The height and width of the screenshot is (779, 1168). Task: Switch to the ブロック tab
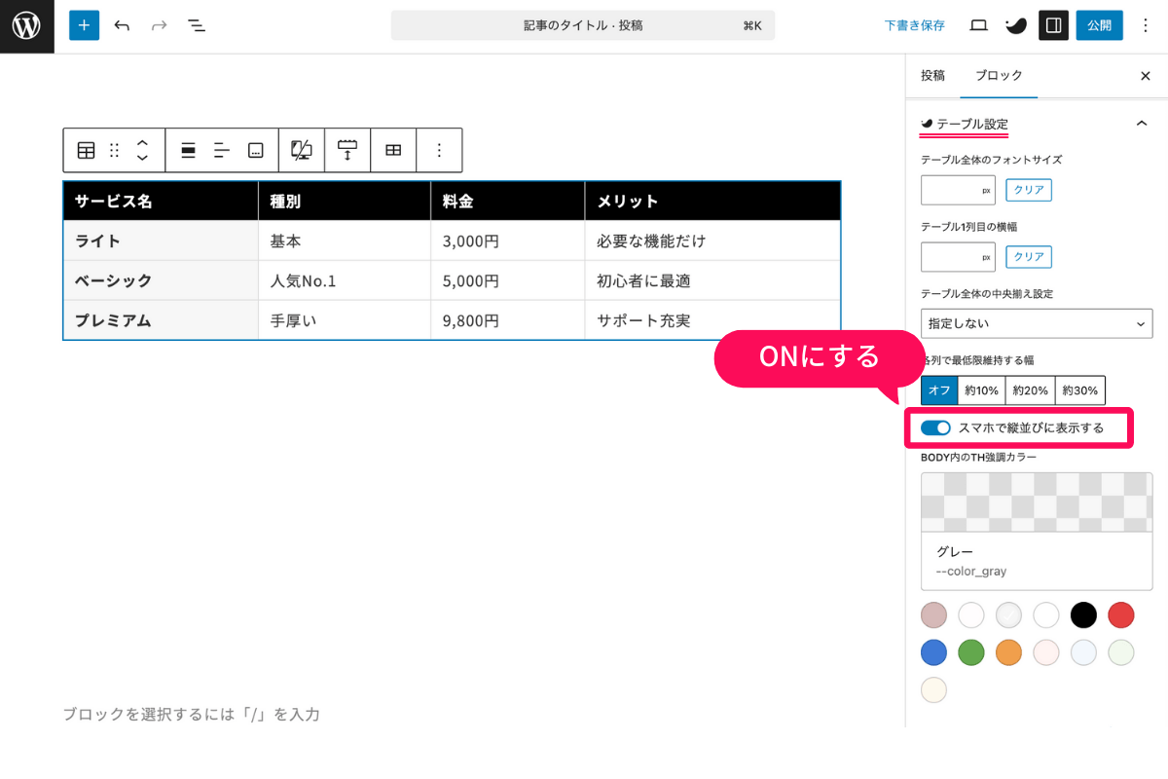(999, 75)
